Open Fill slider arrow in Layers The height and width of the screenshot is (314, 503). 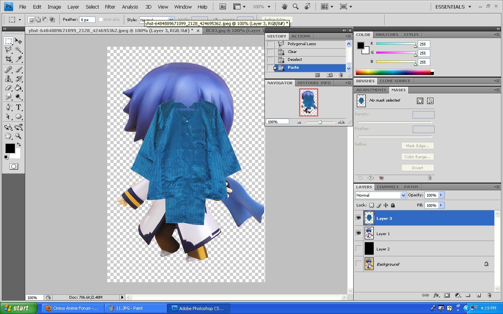tap(441, 205)
